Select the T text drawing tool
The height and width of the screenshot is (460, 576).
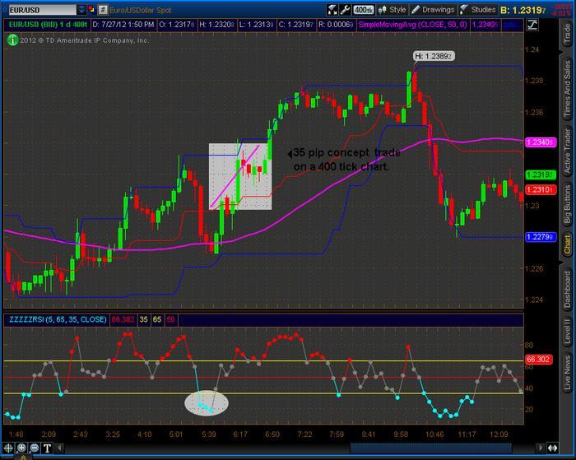click(48, 448)
